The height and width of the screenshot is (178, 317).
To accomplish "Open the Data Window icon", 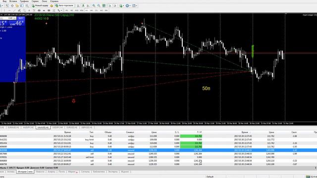I will tap(12, 5).
